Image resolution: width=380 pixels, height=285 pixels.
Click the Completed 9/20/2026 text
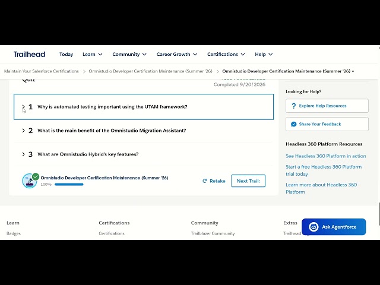[x=239, y=84]
